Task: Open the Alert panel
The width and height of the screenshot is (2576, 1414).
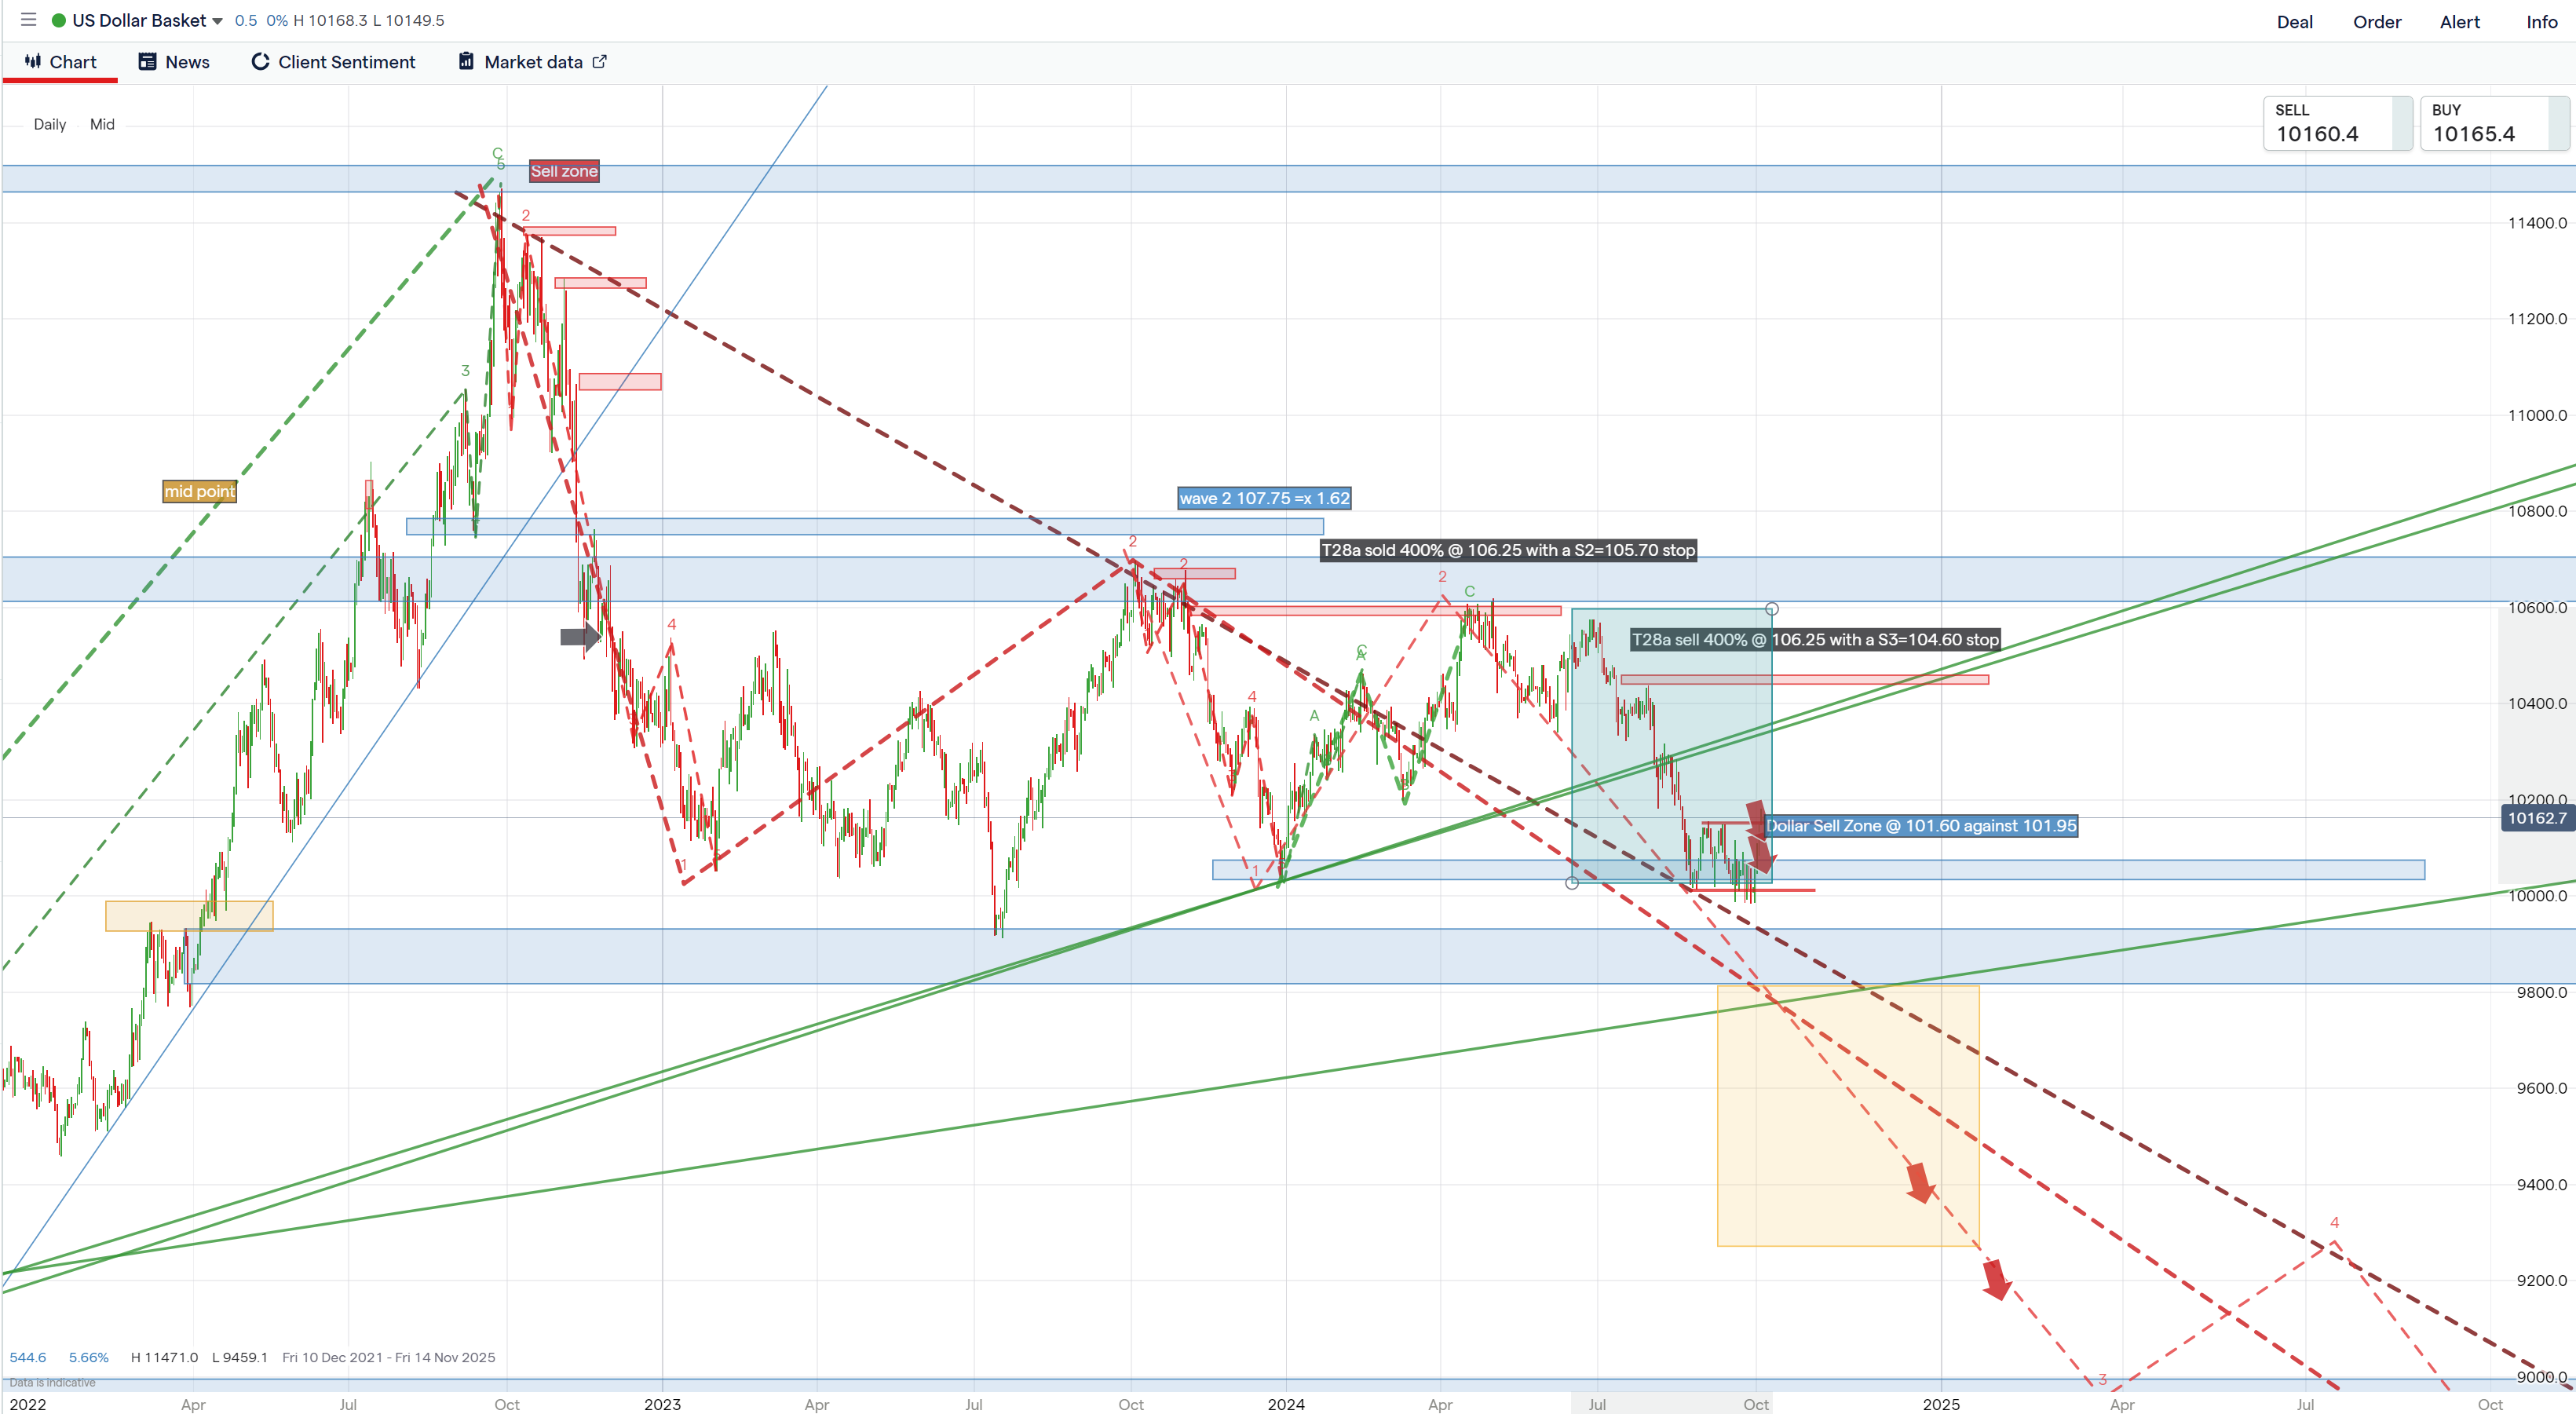Action: 2459,22
